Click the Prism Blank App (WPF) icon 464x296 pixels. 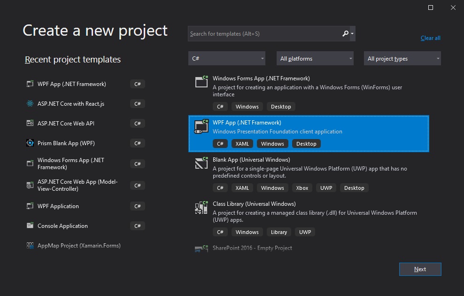(30, 143)
